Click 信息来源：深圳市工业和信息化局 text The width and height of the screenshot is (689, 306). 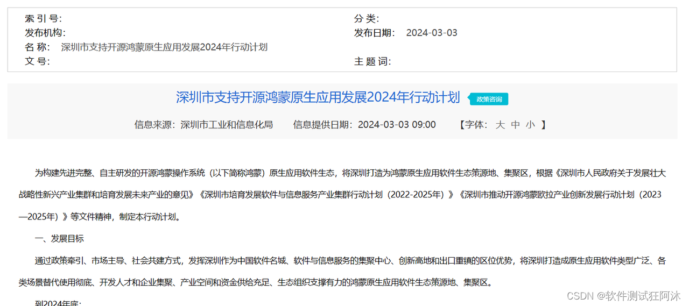tap(203, 125)
